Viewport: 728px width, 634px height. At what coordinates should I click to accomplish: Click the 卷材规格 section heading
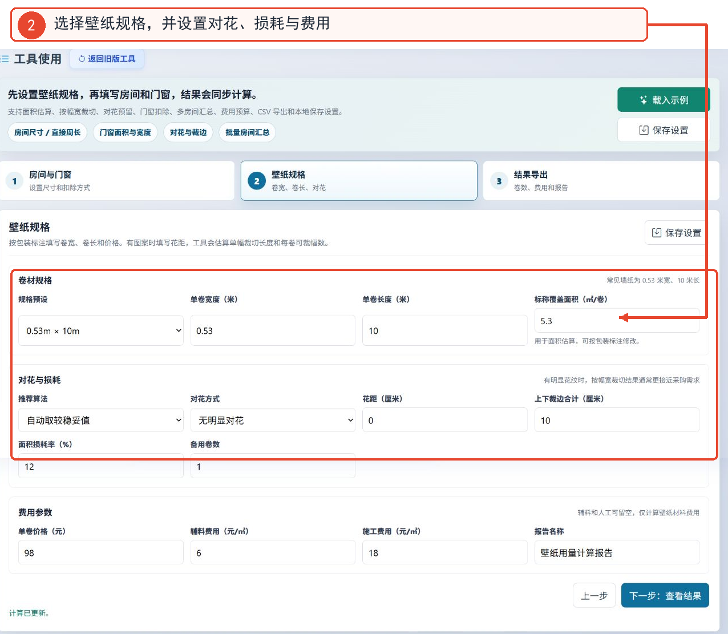tap(35, 280)
